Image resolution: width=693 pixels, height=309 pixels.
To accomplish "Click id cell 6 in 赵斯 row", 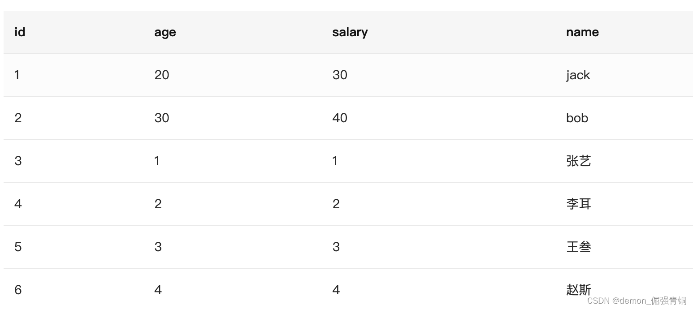I will click(x=18, y=290).
